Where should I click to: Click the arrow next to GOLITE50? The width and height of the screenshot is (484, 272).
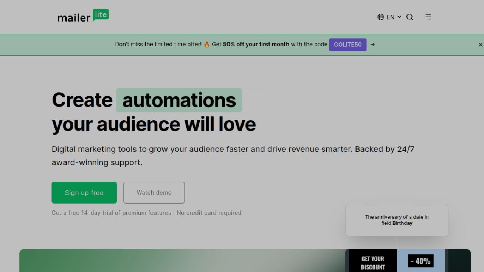click(372, 45)
